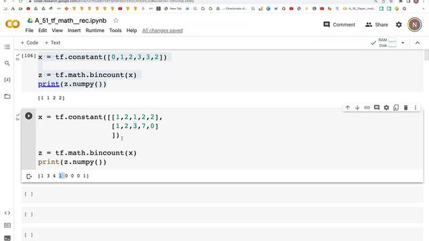
Task: Click the output text [1 1 2 2]
Action: click(x=52, y=98)
